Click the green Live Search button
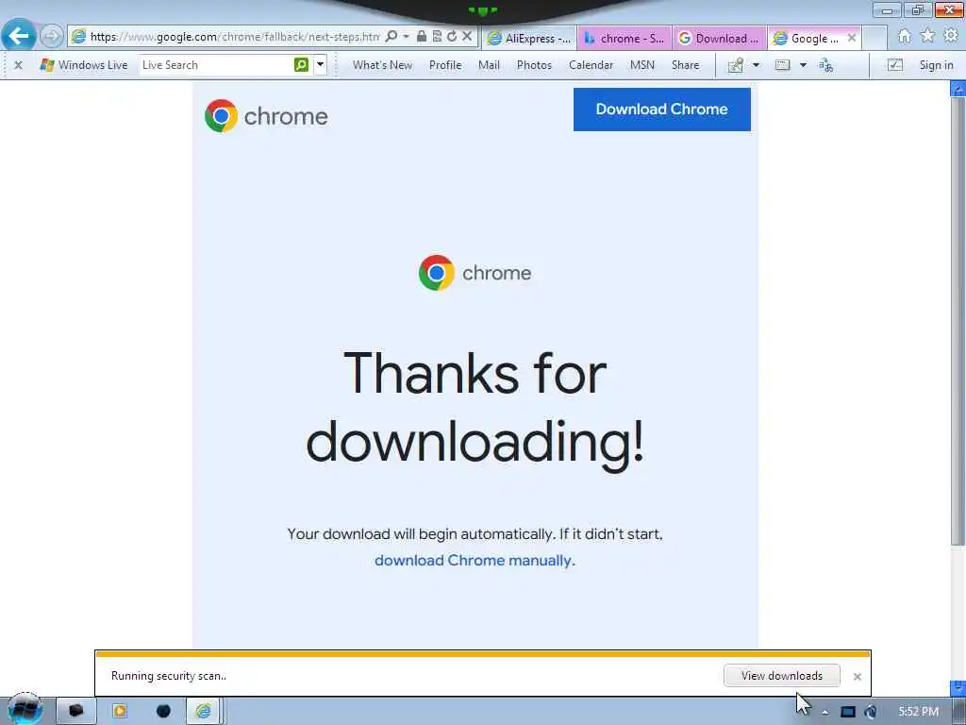The width and height of the screenshot is (966, 725). (301, 65)
